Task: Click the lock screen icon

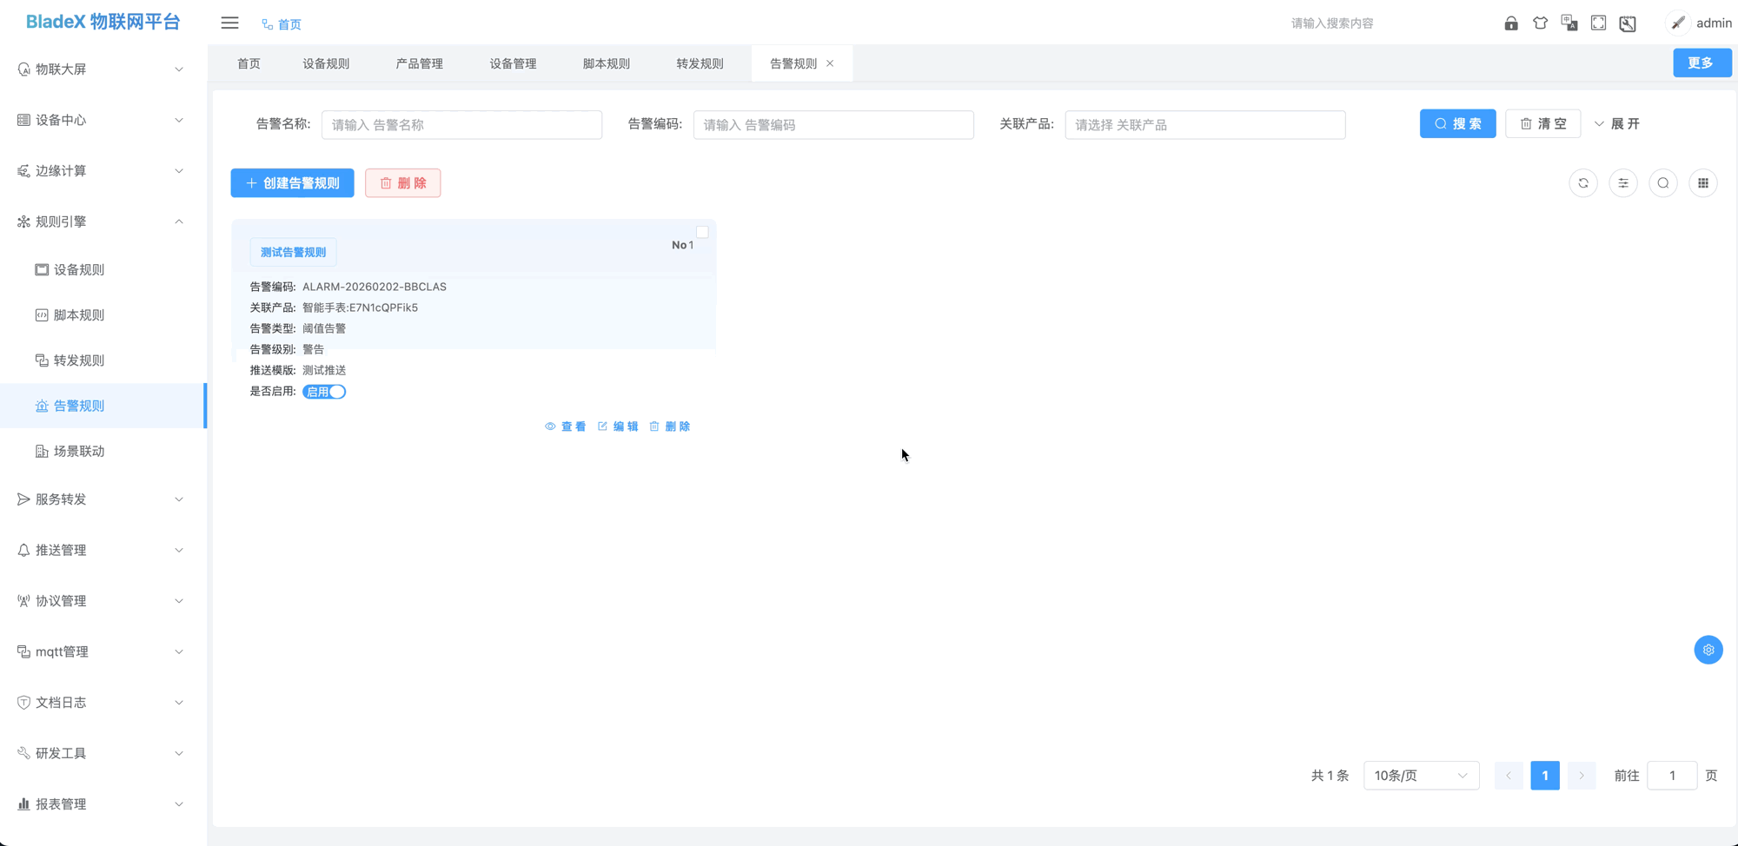Action: (x=1510, y=23)
